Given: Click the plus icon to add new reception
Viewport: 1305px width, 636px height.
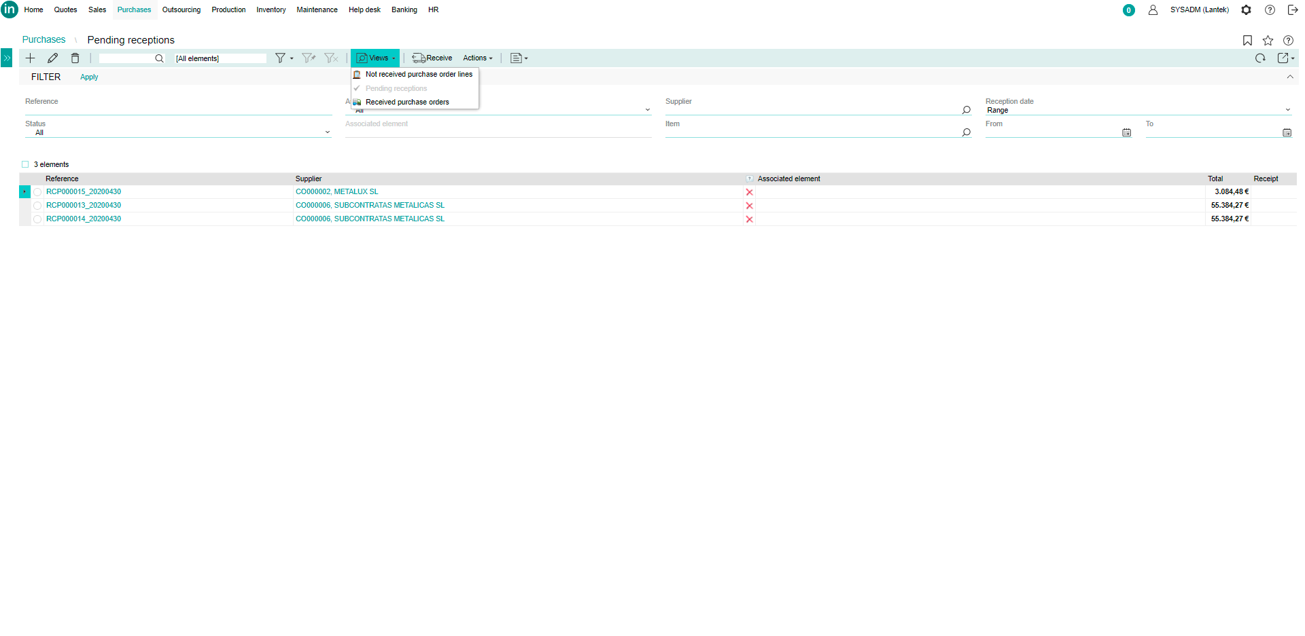Looking at the screenshot, I should pos(30,58).
